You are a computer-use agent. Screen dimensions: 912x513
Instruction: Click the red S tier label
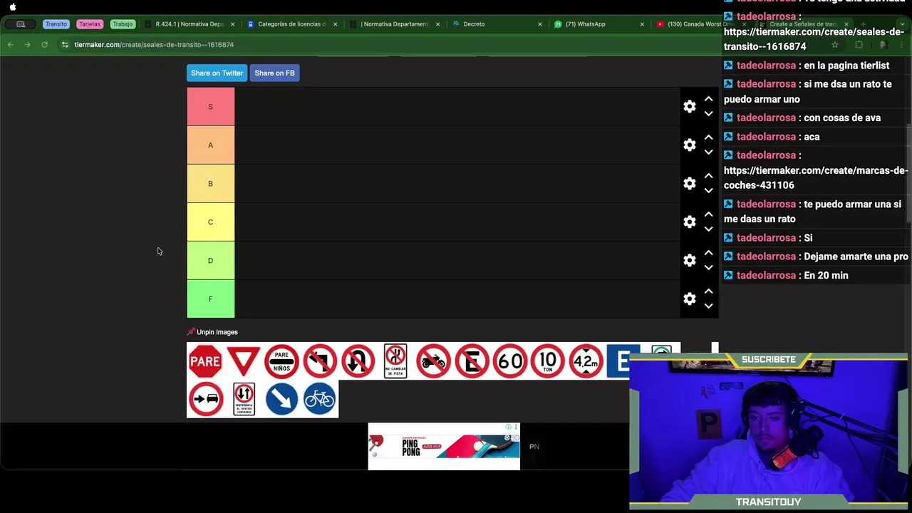[x=210, y=106]
